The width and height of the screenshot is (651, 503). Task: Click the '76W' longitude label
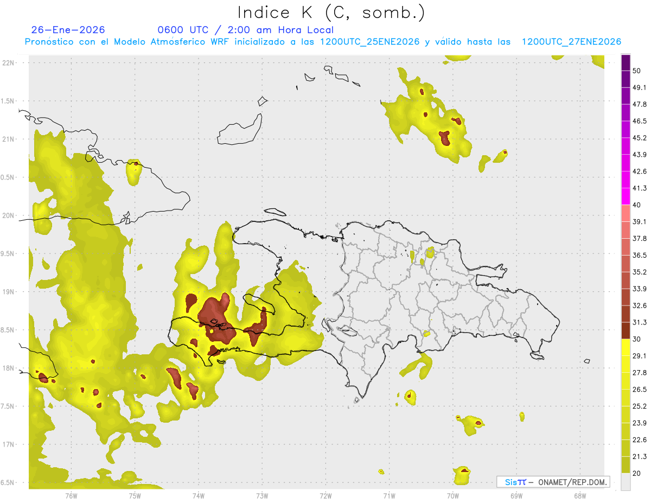[71, 495]
